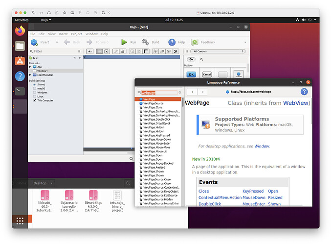Select the Shared build setting
This screenshot has width=332, height=245.
pos(41,84)
